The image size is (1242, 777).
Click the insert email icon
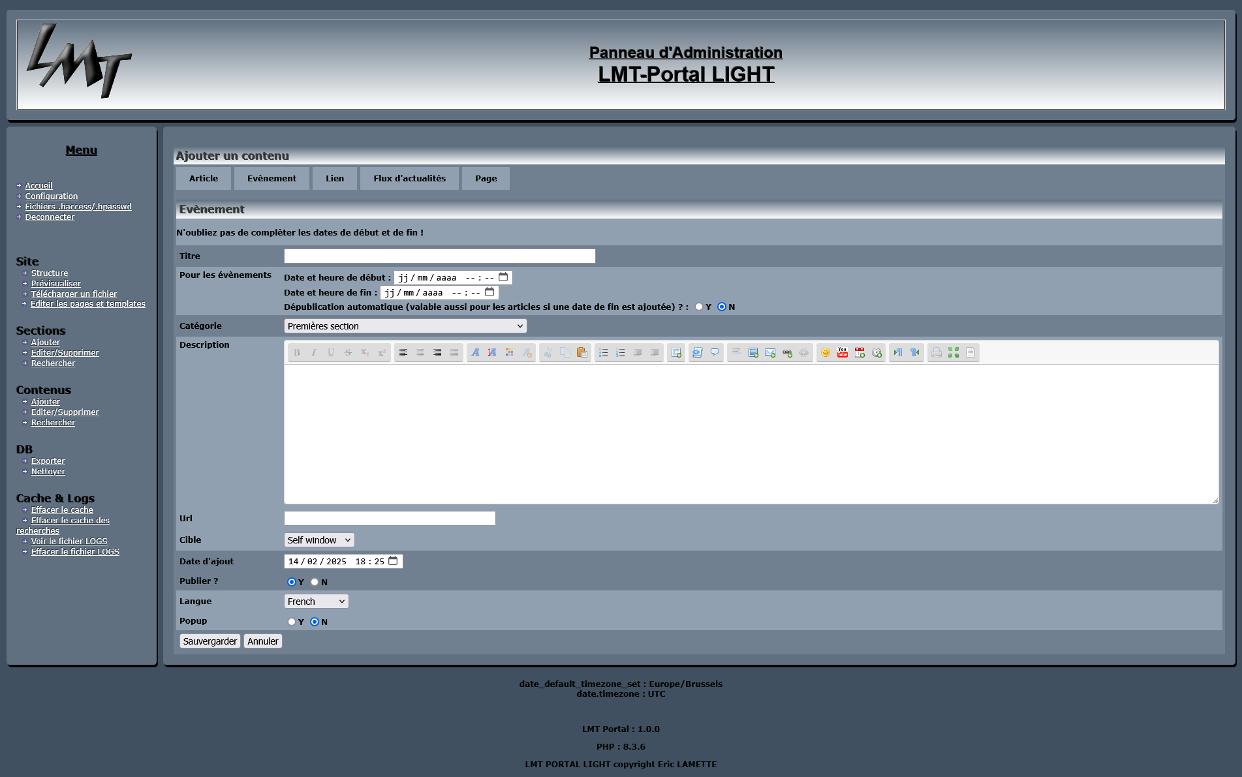(770, 352)
